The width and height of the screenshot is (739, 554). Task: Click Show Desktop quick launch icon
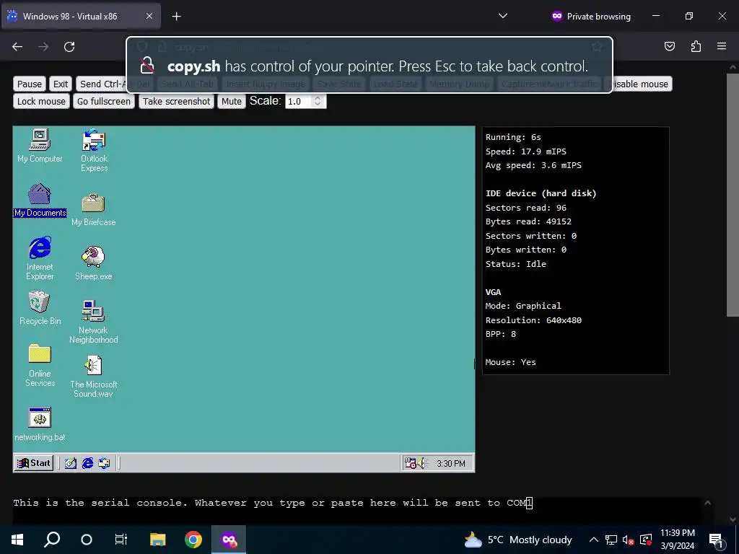click(x=71, y=463)
